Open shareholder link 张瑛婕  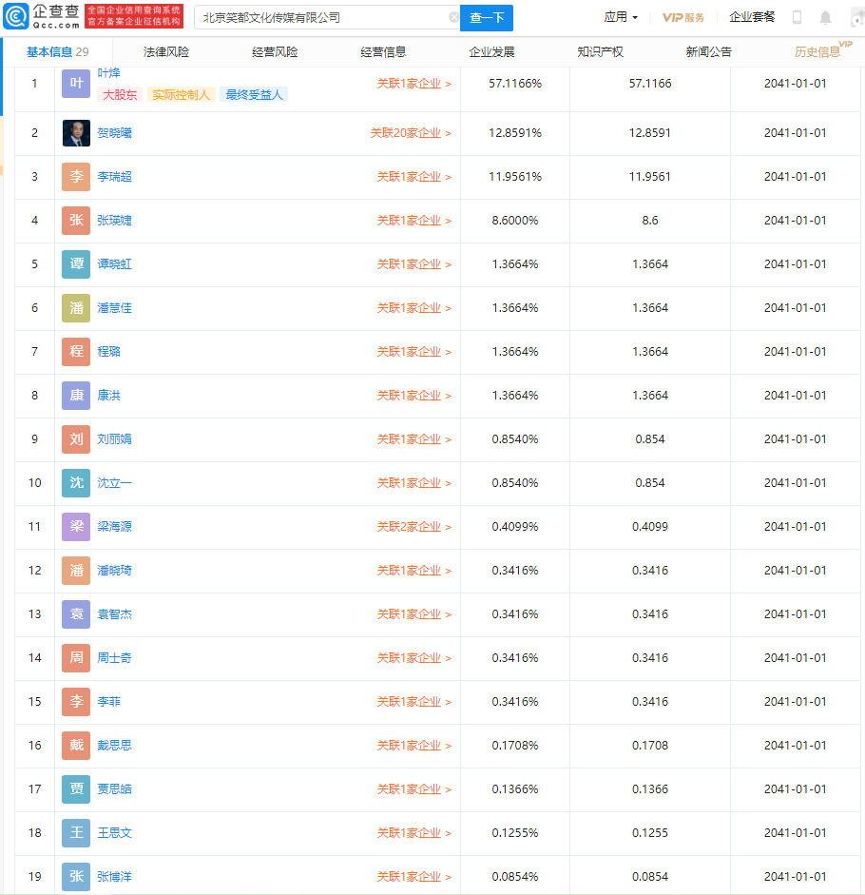point(114,221)
